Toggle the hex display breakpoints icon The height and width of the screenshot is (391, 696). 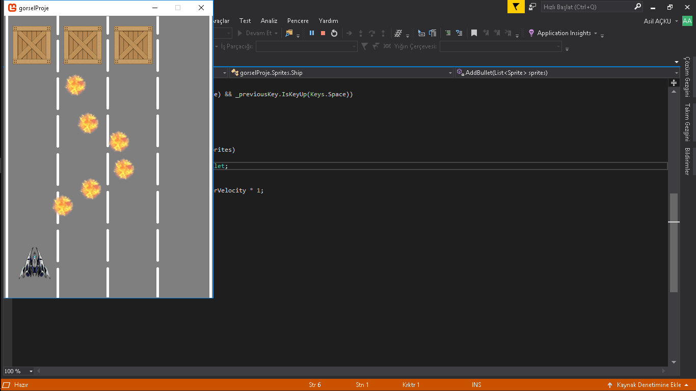coord(398,33)
